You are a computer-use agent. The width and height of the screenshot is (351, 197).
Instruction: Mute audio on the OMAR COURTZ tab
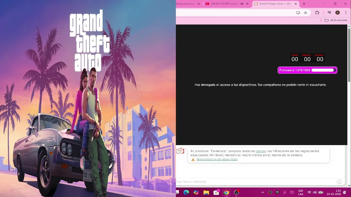(242, 4)
